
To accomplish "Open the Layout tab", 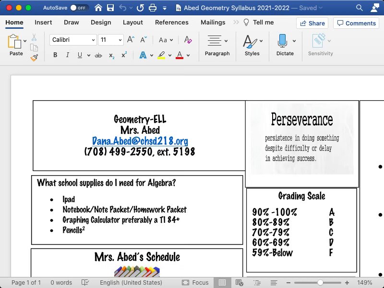I will (x=133, y=22).
